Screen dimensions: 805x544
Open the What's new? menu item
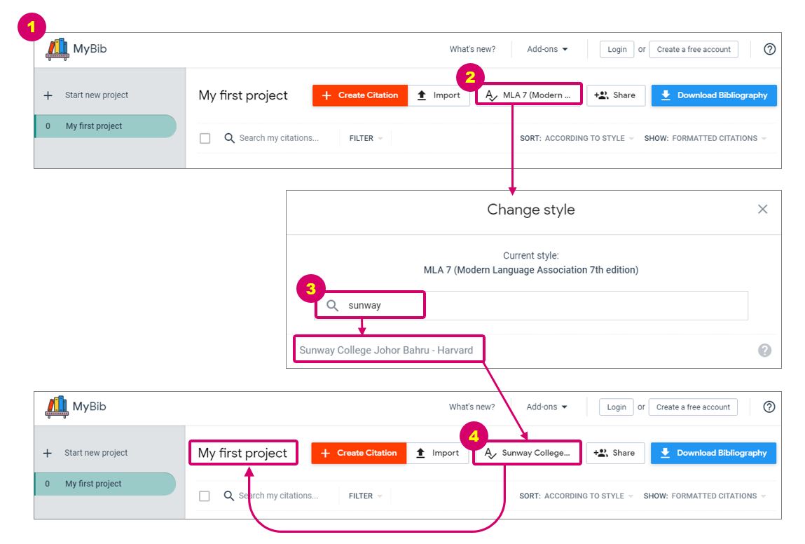[472, 48]
